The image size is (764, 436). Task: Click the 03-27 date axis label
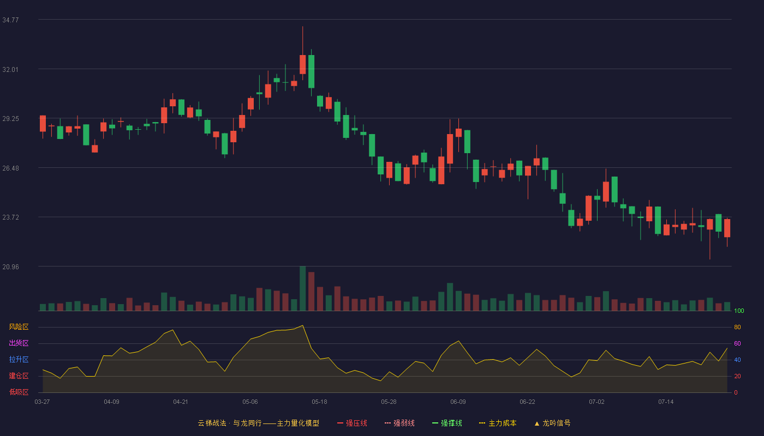[42, 402]
